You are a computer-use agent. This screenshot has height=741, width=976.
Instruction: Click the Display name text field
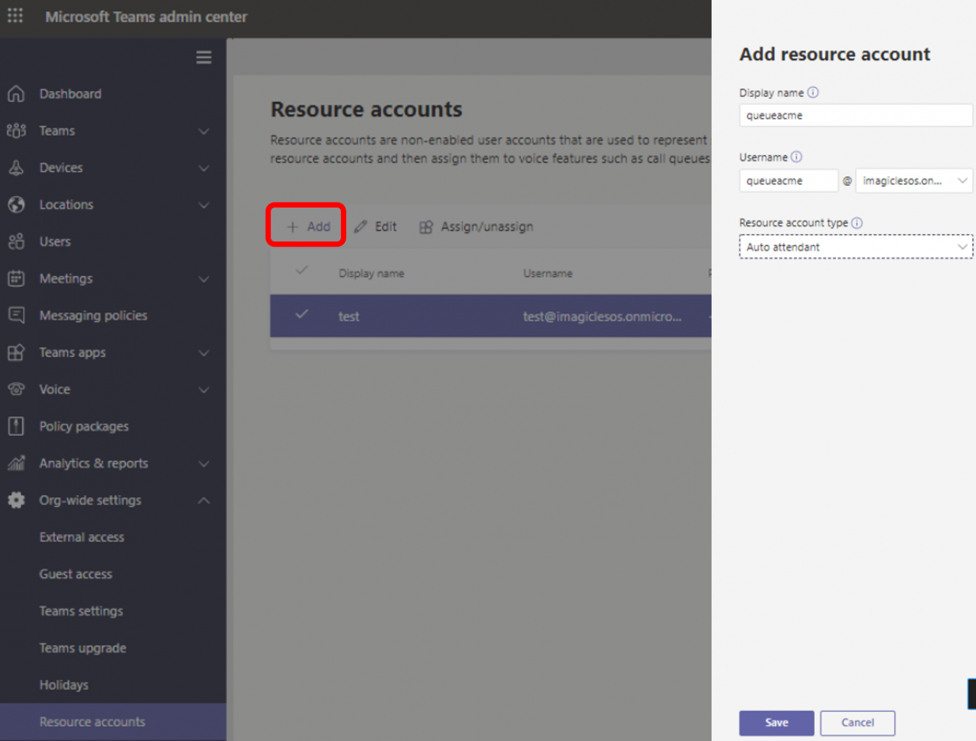point(855,115)
